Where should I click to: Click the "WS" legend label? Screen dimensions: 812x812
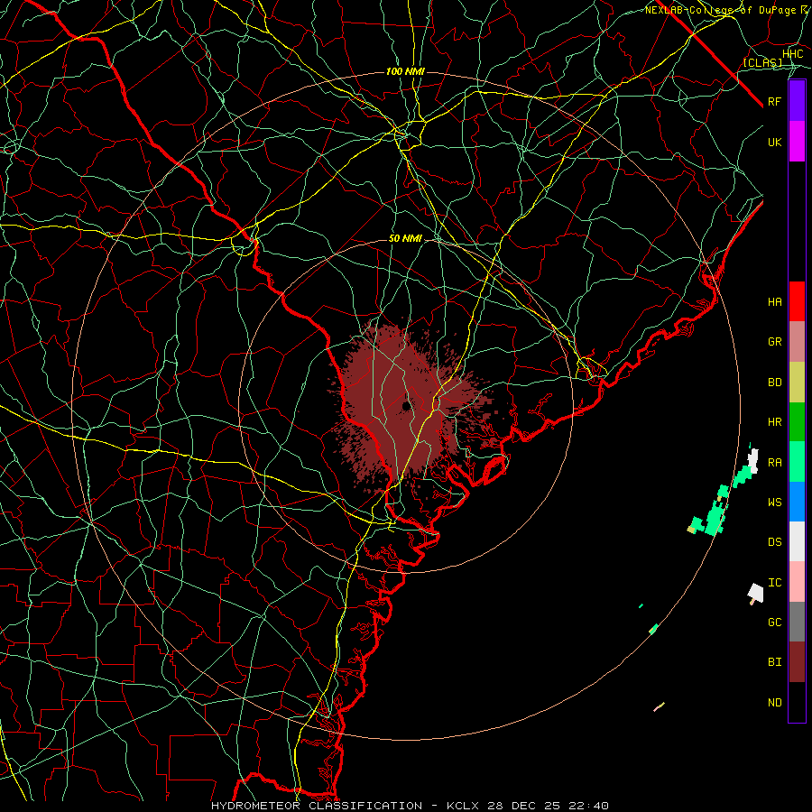pyautogui.click(x=774, y=503)
